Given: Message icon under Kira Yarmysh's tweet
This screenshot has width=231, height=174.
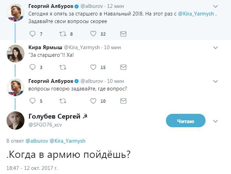Looking at the screenshot, I should 123,67.
